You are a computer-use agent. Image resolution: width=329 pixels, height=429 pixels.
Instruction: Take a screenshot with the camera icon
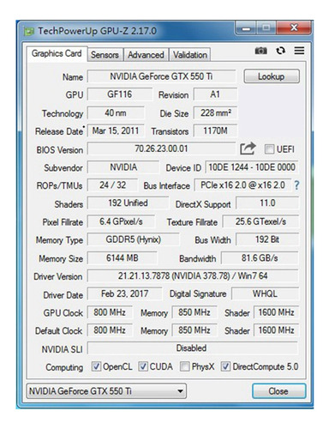(260, 51)
